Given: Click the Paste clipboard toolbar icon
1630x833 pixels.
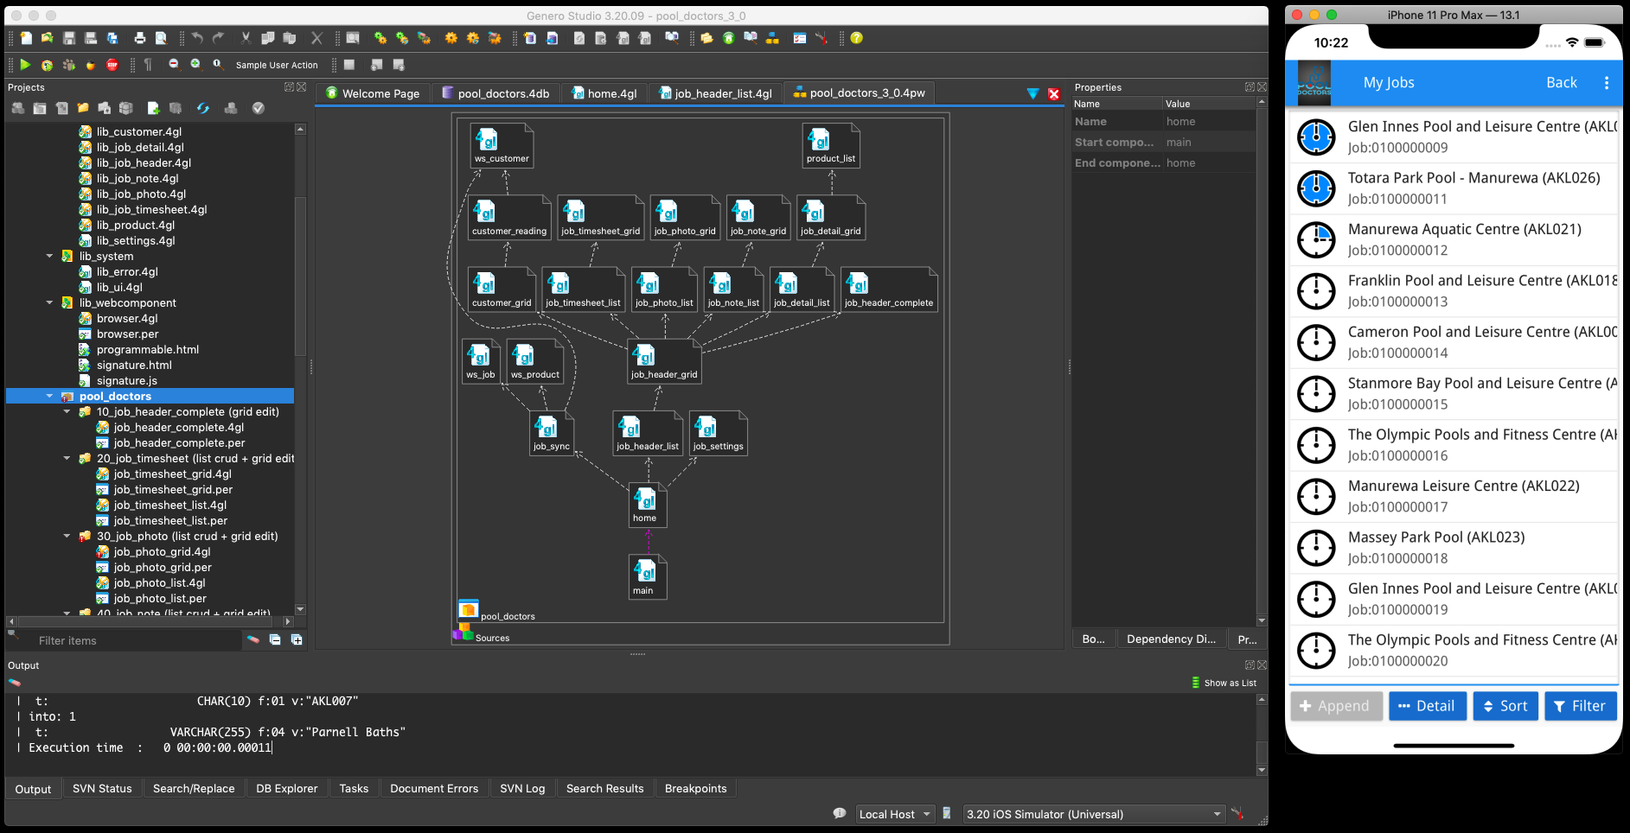Looking at the screenshot, I should pyautogui.click(x=290, y=38).
